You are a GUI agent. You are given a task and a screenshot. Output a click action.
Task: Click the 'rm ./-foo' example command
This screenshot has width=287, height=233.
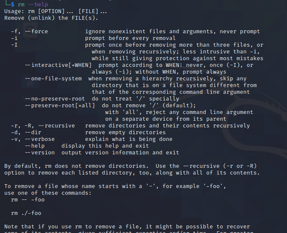[26, 213]
